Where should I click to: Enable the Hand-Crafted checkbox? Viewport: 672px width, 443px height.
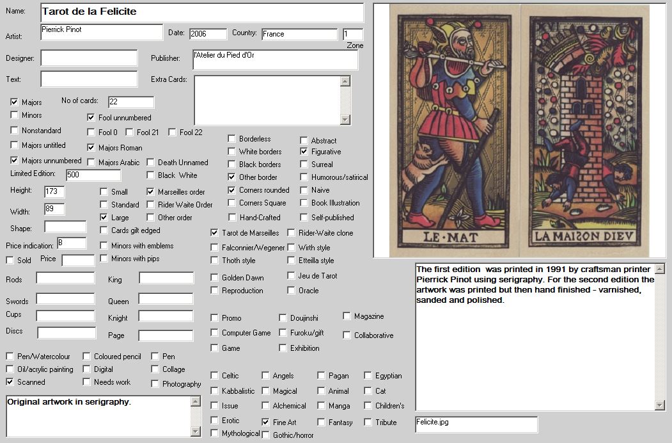(x=232, y=218)
